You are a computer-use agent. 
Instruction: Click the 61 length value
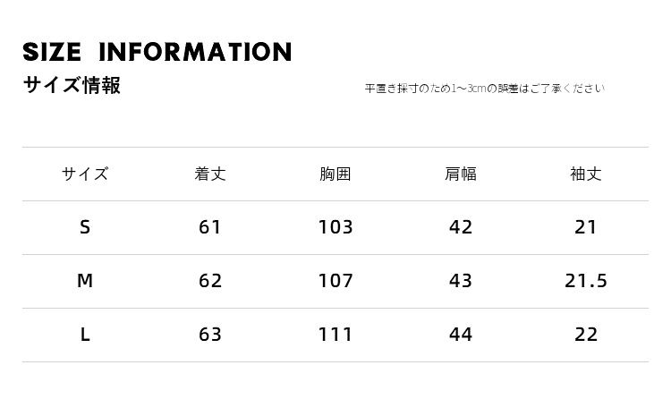tap(210, 227)
